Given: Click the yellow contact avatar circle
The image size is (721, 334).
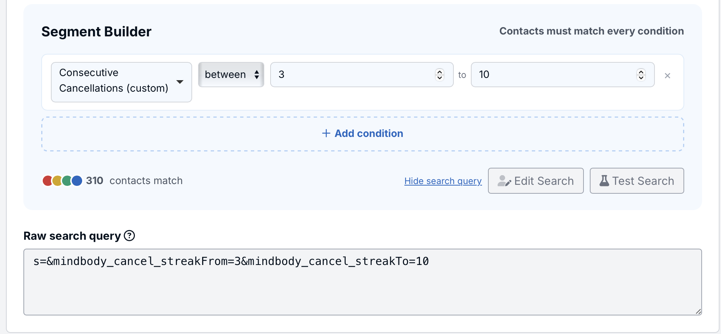Looking at the screenshot, I should [57, 181].
